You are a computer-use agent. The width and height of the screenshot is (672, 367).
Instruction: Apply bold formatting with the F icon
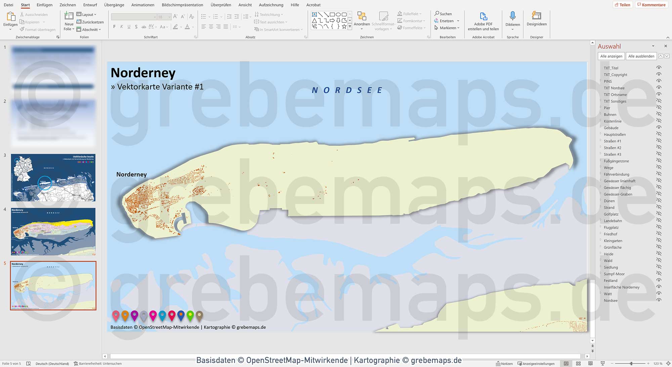point(114,27)
